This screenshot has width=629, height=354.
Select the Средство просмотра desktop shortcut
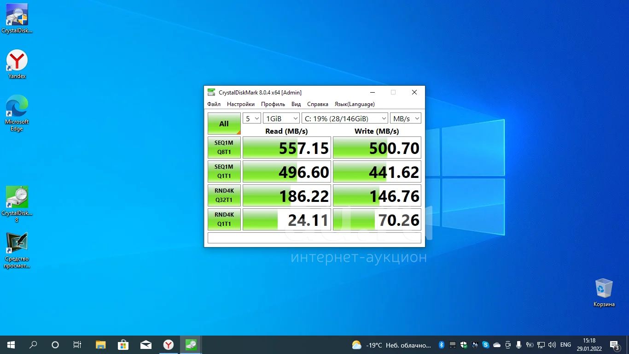tap(17, 250)
